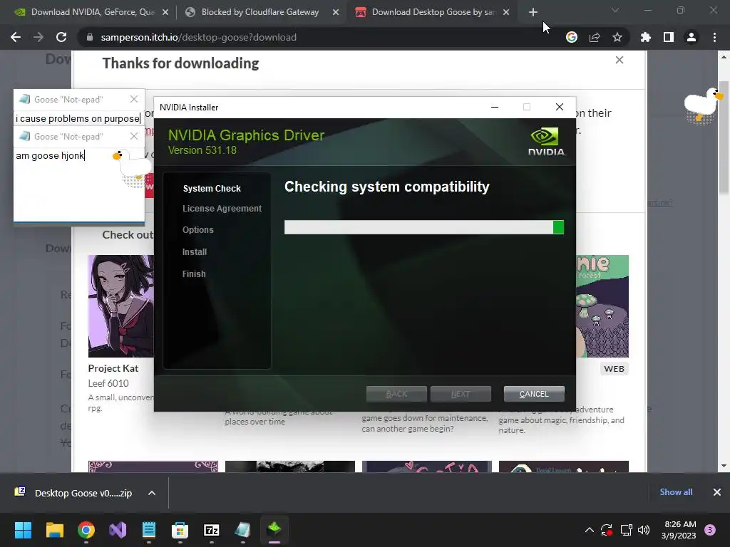Open Chrome tab search chevron
This screenshot has width=730, height=547.
coord(615,10)
